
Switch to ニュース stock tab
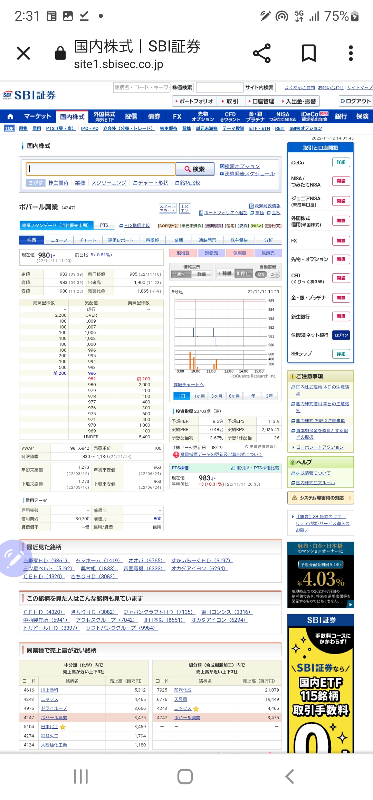coord(59,240)
